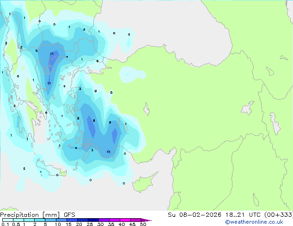The image size is (293, 226).
Task: Click the above-50 mm arrow legend tip
Action: (x=146, y=220)
